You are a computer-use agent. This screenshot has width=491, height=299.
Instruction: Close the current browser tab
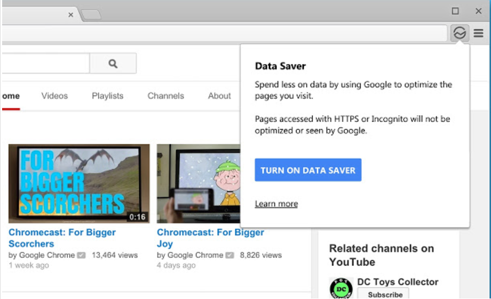[x=71, y=15]
